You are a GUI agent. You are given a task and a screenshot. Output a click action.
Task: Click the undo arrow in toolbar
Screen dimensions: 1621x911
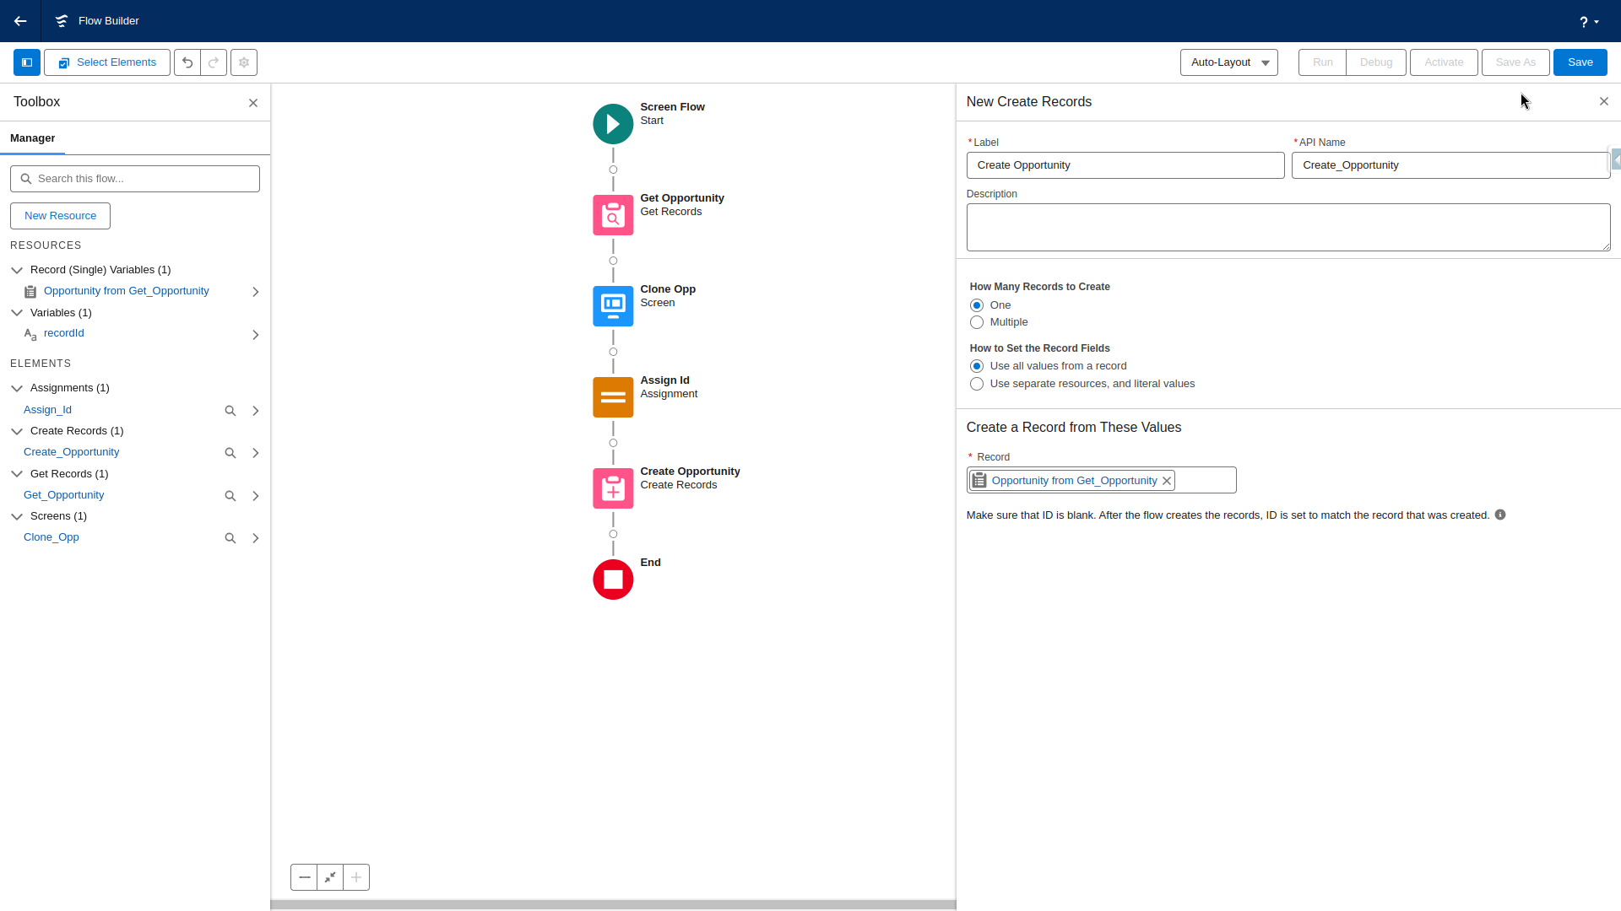click(187, 62)
